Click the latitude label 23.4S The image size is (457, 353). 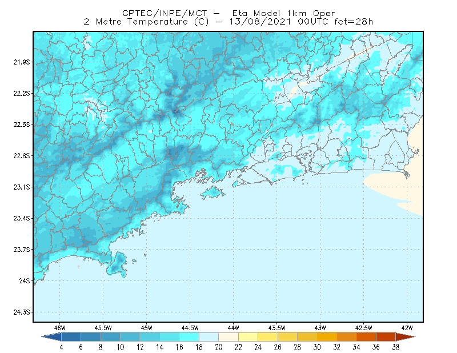22,218
